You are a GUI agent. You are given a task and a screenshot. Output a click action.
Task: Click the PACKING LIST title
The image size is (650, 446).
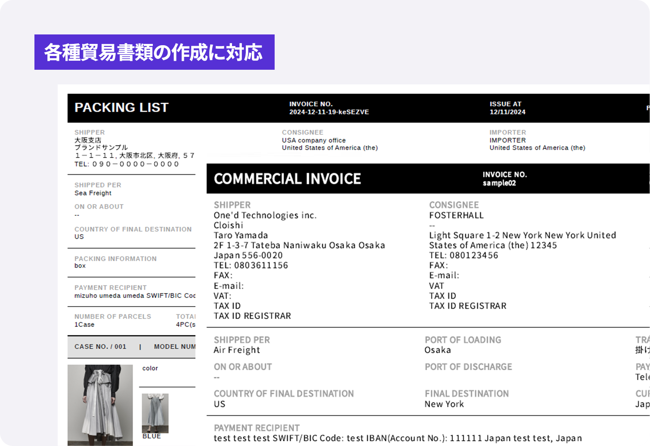121,108
